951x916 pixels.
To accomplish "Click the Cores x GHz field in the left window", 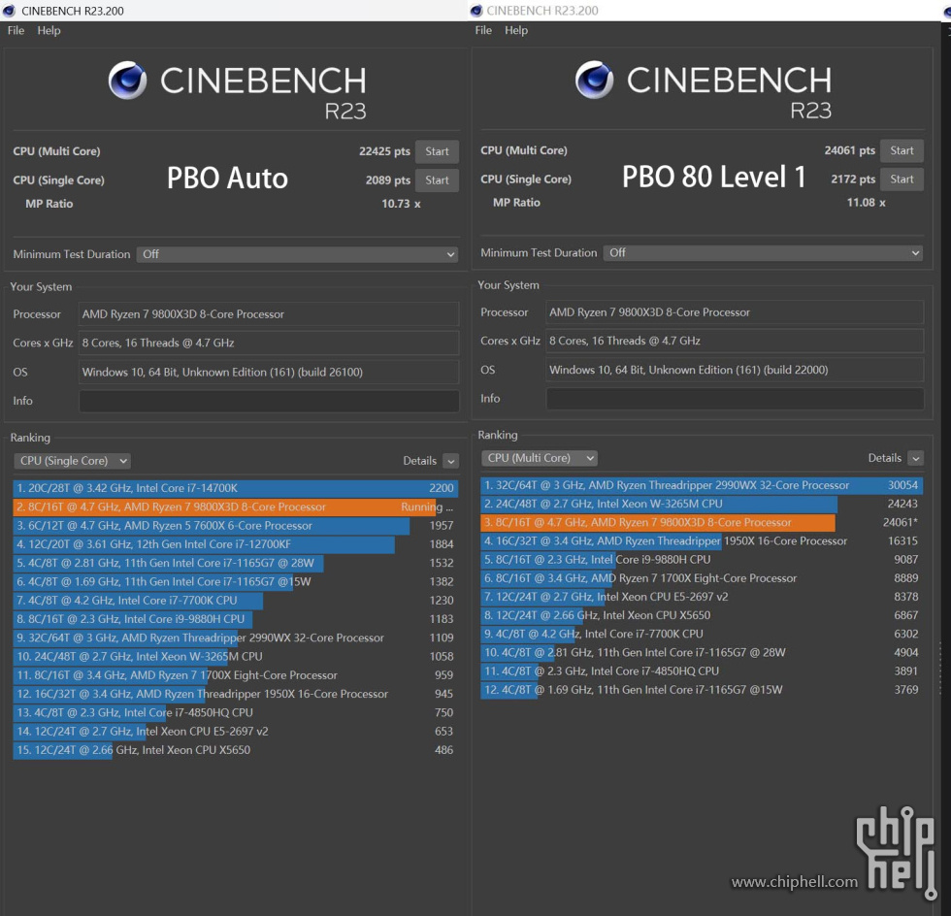I will point(269,343).
